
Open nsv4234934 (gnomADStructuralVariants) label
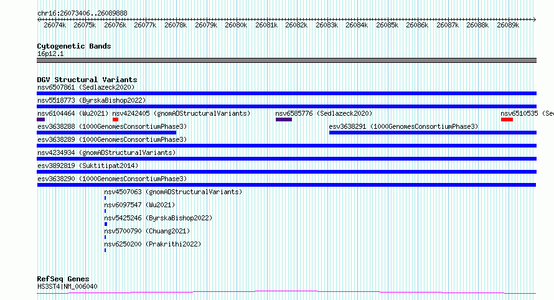106,152
